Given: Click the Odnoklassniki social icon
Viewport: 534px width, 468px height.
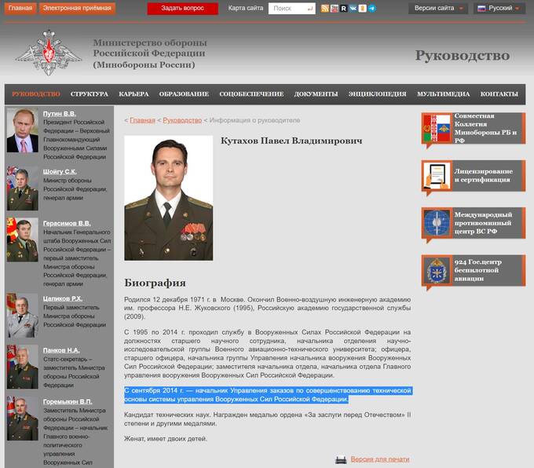Looking at the screenshot, I should 362,9.
